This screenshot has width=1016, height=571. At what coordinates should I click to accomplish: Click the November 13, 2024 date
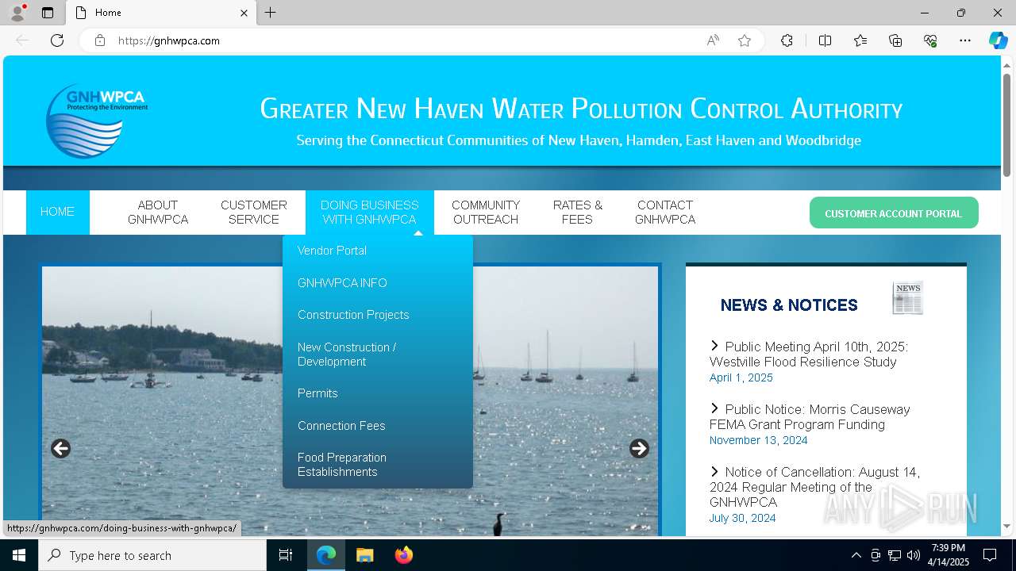coord(759,440)
